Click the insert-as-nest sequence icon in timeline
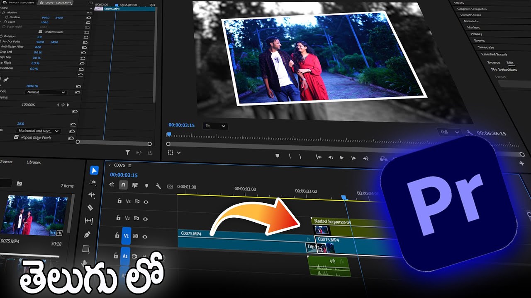Image resolution: width=531 pixels, height=298 pixels. tap(112, 185)
